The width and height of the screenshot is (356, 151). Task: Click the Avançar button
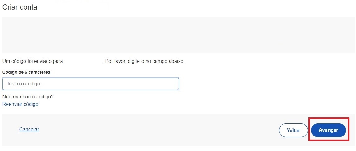[328, 130]
